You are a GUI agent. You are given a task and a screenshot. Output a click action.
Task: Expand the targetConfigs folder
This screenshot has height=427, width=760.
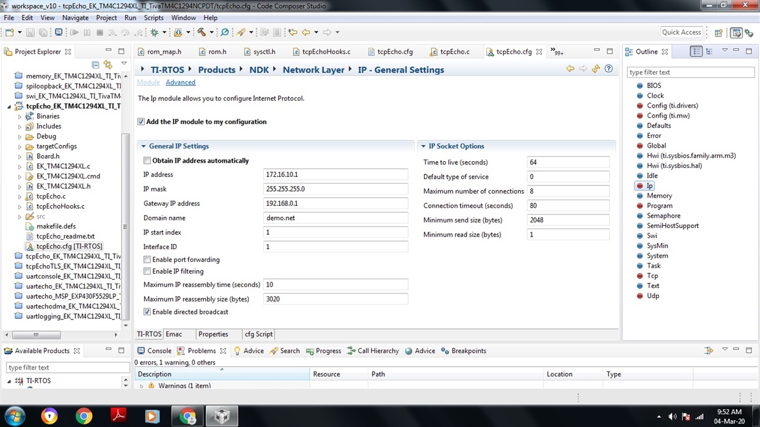coord(20,146)
